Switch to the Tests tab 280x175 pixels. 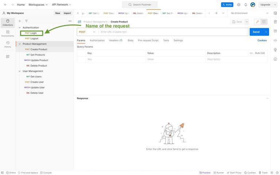(x=166, y=40)
